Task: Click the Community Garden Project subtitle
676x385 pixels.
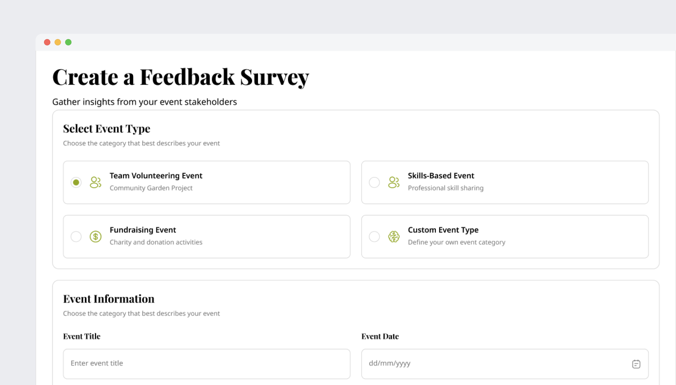Action: tap(151, 188)
